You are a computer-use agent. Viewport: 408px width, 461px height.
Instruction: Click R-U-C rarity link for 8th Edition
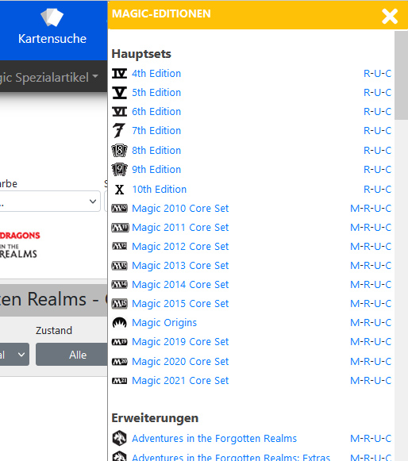(377, 151)
